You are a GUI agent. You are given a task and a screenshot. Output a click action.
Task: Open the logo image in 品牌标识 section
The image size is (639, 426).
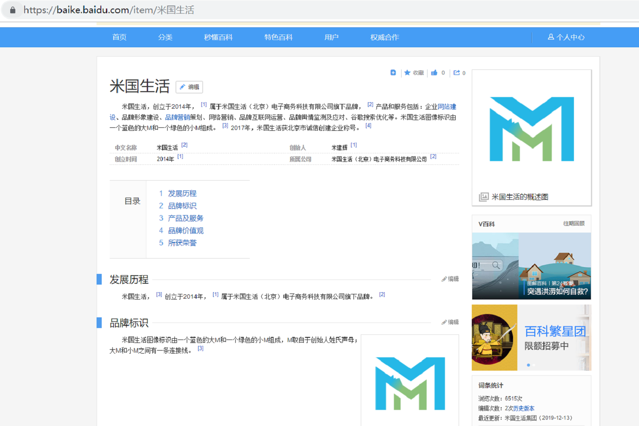410,383
